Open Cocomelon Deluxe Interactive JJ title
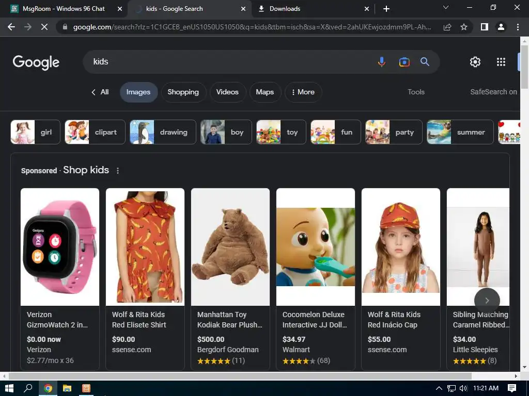Screen dimensions: 529x396 coord(315,320)
